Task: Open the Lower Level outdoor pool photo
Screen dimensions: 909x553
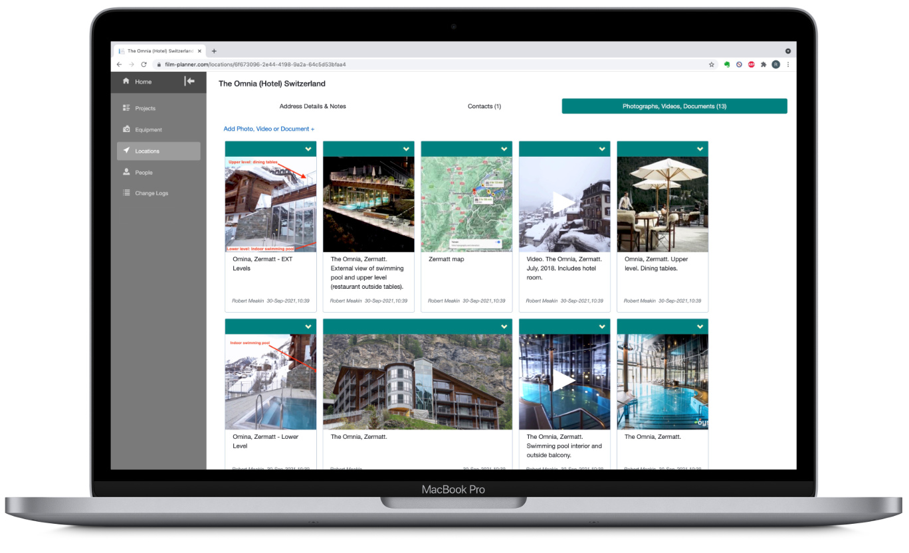Action: [x=270, y=382]
